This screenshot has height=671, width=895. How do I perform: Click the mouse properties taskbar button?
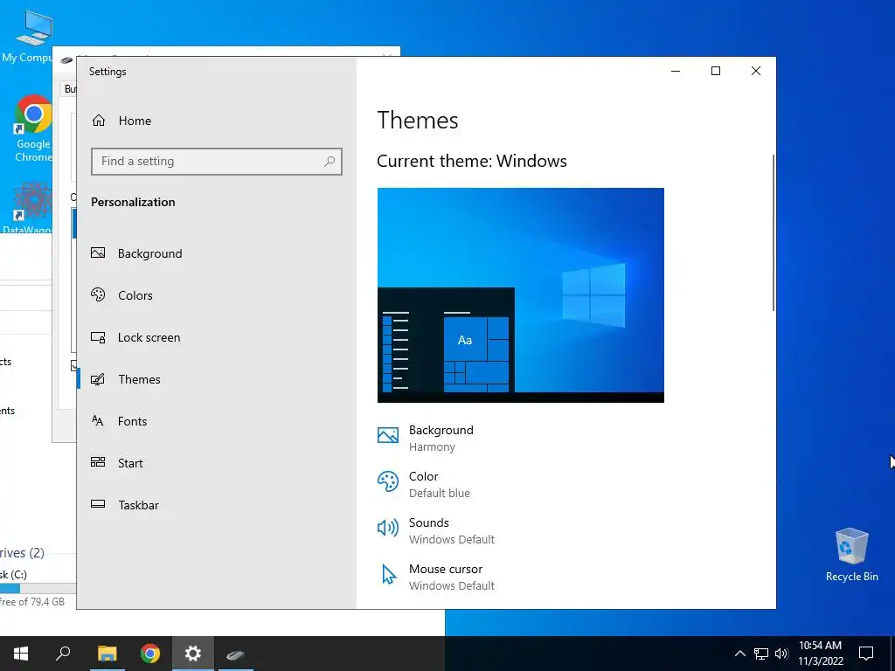click(x=235, y=654)
